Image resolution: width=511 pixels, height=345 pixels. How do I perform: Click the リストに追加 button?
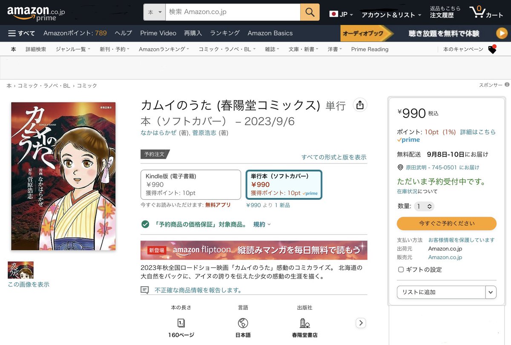441,292
